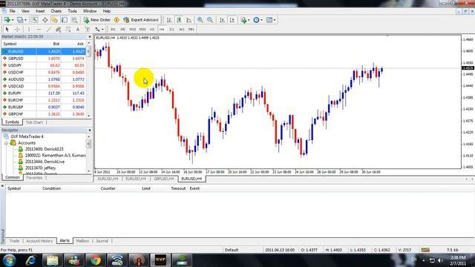
Task: Launch MetaEditor from yellow toolbar icon
Action: point(117,20)
